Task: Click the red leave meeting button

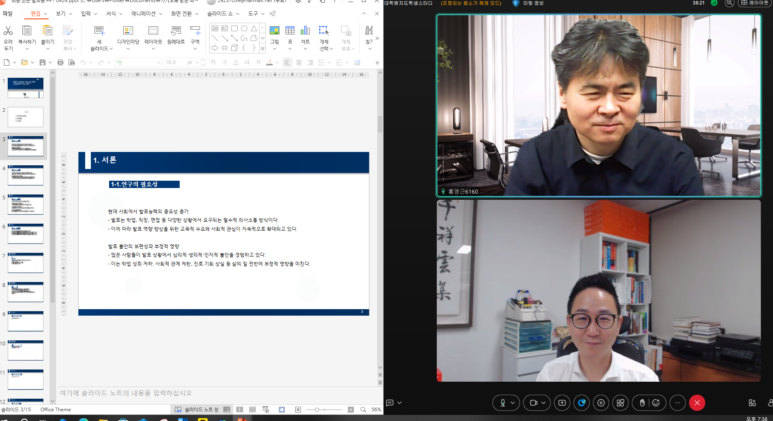Action: [x=697, y=403]
